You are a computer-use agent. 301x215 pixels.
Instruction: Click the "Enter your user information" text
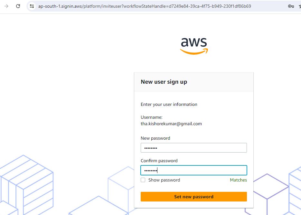(169, 104)
